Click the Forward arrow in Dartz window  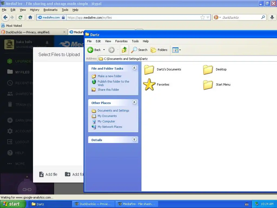(111, 50)
